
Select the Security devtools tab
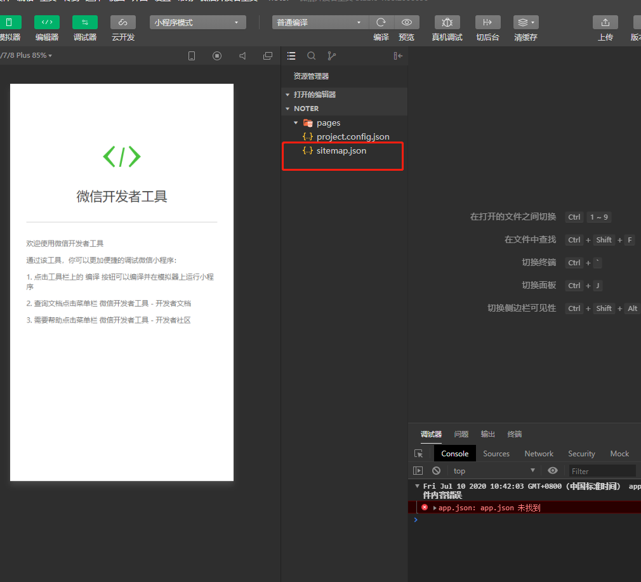tap(581, 453)
